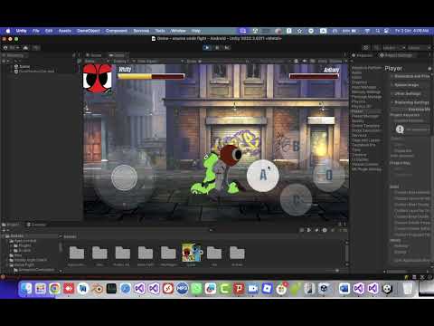Image resolution: width=434 pixels, height=326 pixels.
Task: Open the character image asset thumbnail
Action: pyautogui.click(x=192, y=253)
